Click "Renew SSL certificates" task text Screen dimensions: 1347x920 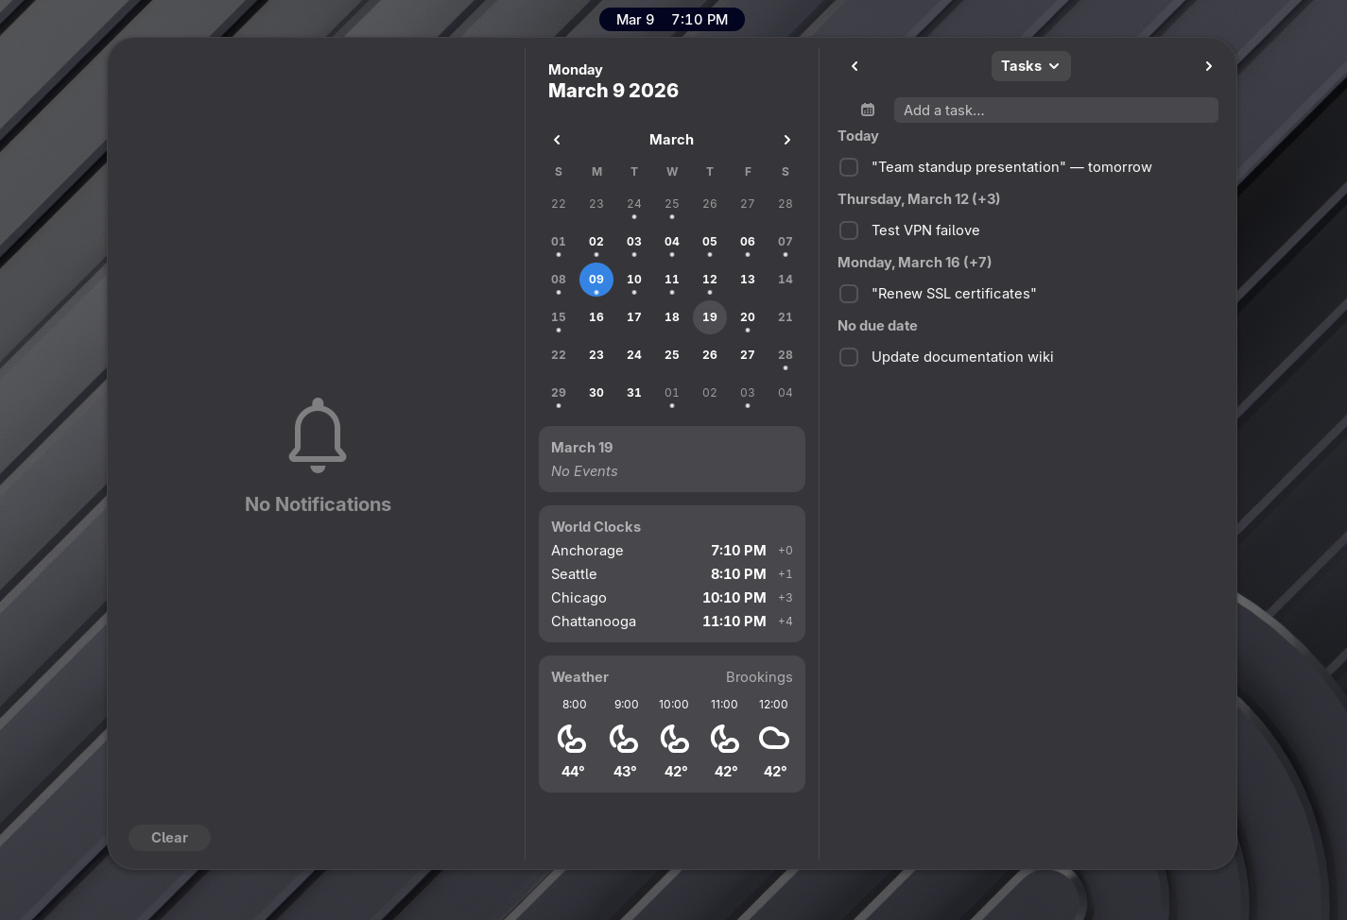(954, 294)
